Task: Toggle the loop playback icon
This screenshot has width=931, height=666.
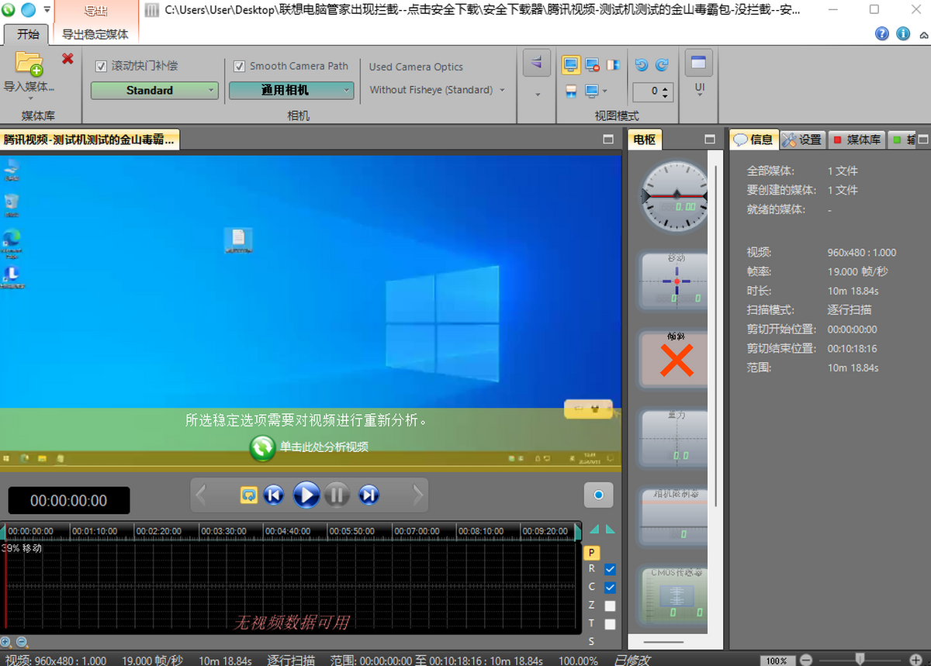Action: point(249,495)
